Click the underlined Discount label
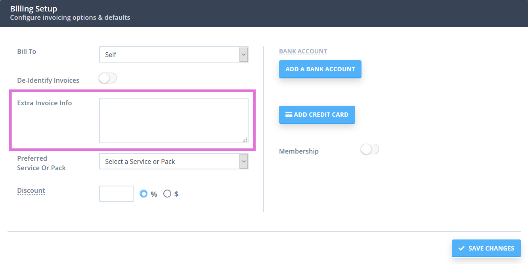The width and height of the screenshot is (528, 264). click(31, 190)
